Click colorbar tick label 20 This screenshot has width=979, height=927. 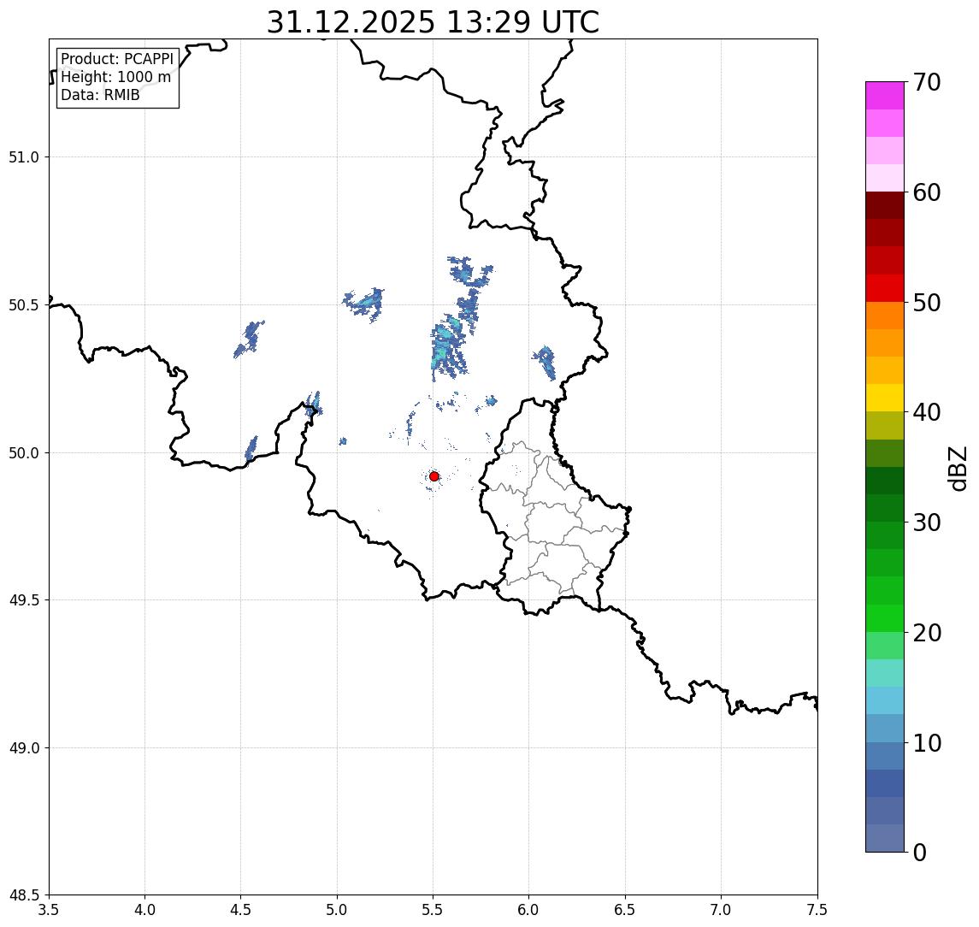(927, 633)
